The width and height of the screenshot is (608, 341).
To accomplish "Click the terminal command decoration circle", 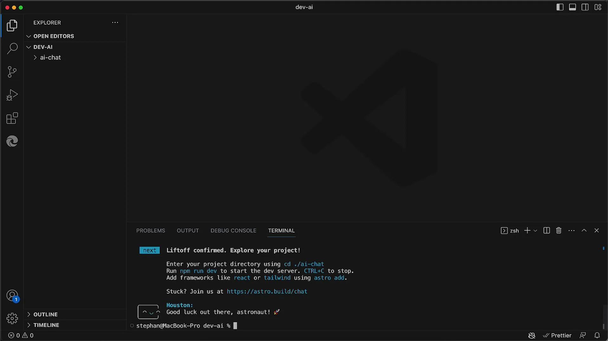I will [132, 325].
